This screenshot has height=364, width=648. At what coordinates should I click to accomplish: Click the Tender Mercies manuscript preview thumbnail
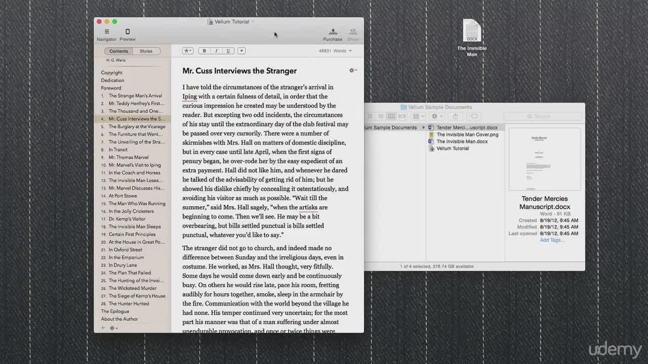coord(545,159)
